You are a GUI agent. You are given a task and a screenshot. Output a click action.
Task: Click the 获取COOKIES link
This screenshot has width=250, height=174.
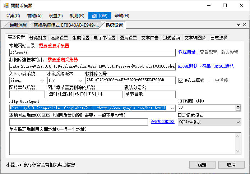coord(162,122)
